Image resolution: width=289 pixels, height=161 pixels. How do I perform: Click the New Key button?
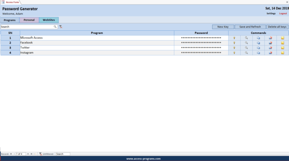click(223, 27)
